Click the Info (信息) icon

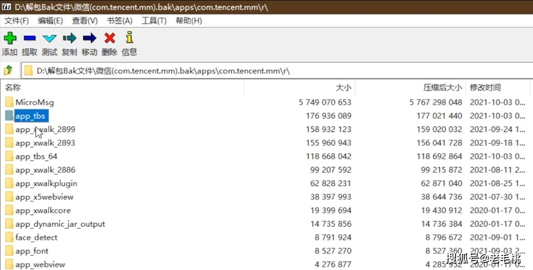[129, 38]
